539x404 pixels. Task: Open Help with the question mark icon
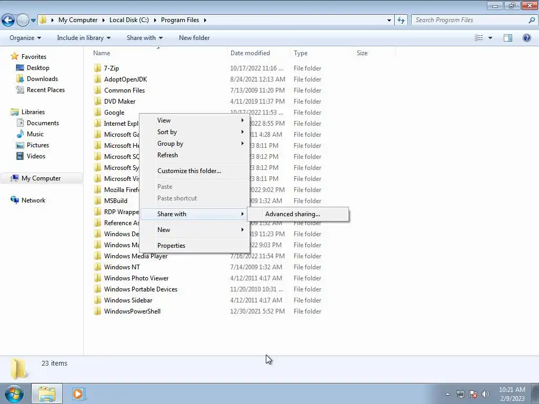point(526,38)
